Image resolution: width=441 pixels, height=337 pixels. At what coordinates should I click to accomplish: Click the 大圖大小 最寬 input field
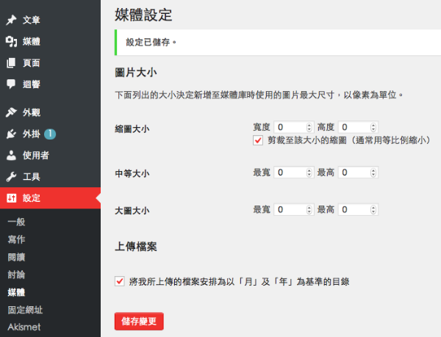click(x=293, y=209)
